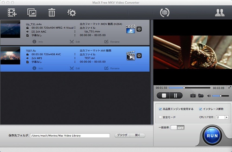This screenshot has height=152, width=232.
Task: Click Rename in Up_T31.m4v row
Action: (x=112, y=42)
